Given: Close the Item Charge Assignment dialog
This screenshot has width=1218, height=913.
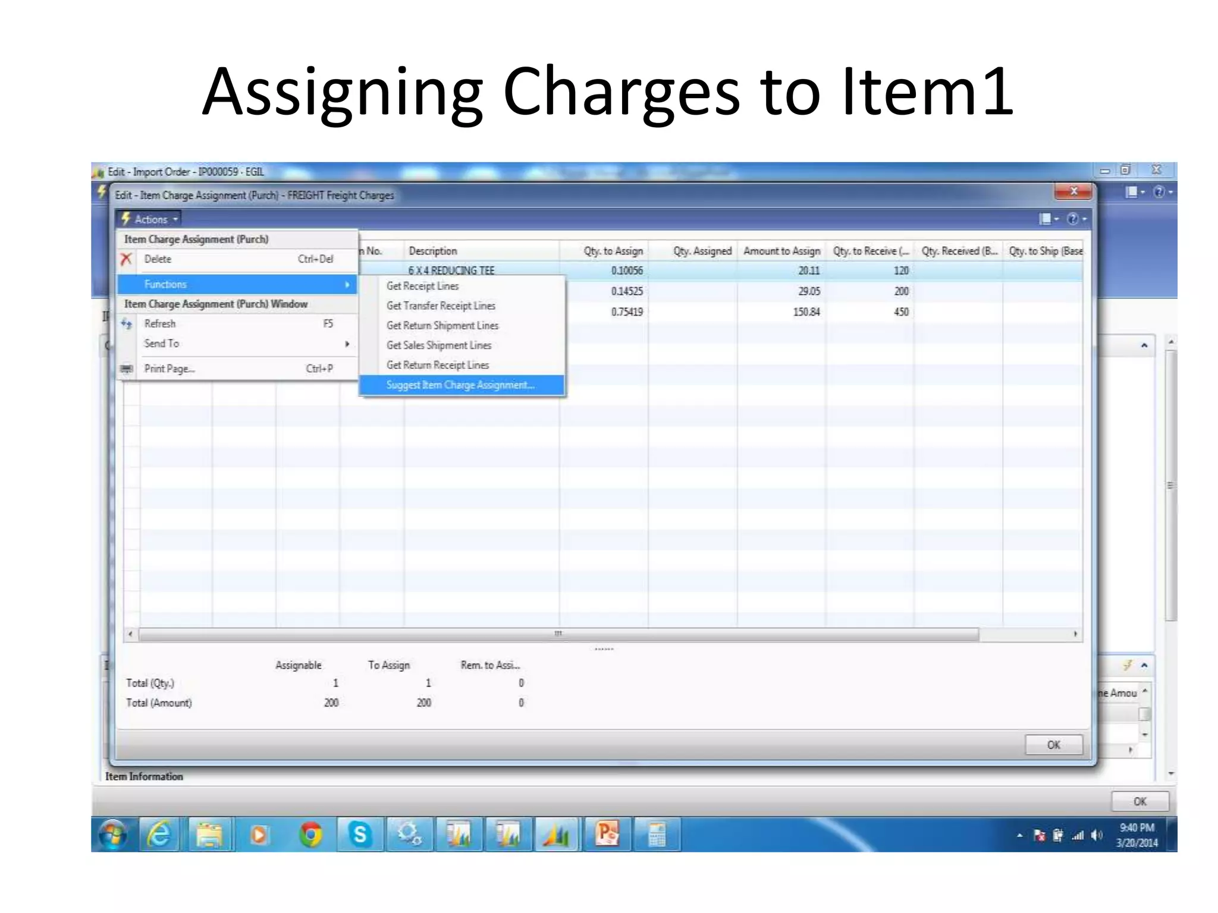Looking at the screenshot, I should pos(1073,191).
